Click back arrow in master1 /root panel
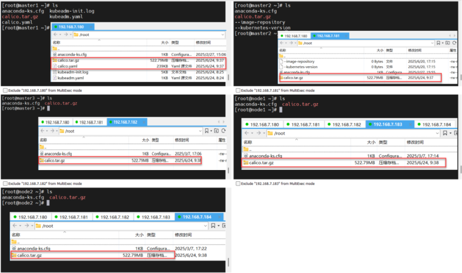 click(x=55, y=34)
